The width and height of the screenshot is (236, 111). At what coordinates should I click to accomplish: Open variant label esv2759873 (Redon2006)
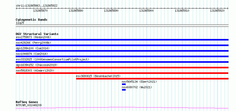coord(33,37)
